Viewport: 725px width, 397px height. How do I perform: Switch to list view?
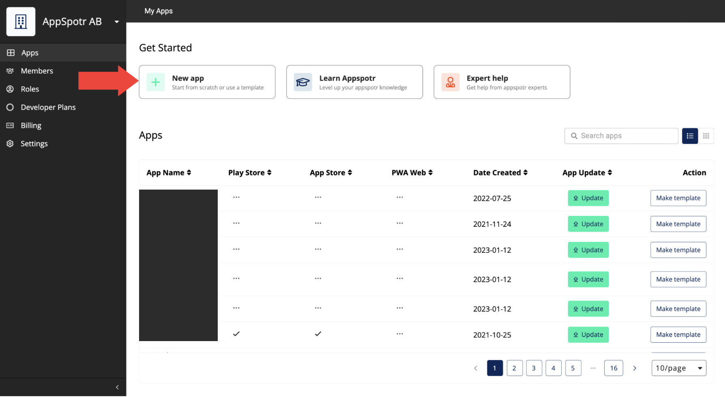point(690,136)
